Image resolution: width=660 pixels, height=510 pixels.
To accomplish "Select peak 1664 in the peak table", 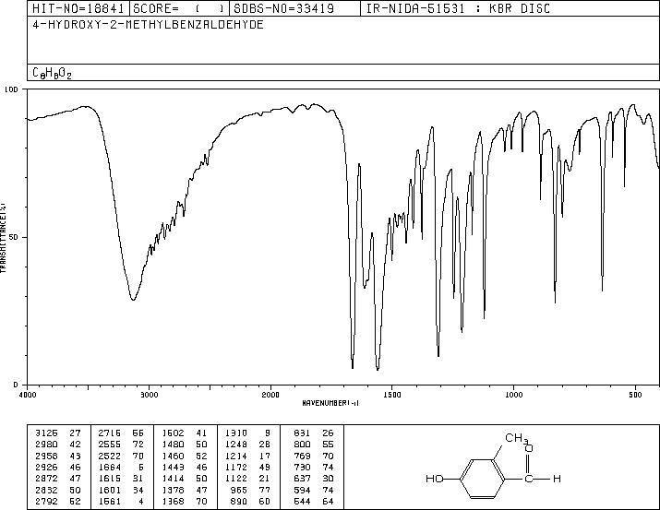I will 110,467.
